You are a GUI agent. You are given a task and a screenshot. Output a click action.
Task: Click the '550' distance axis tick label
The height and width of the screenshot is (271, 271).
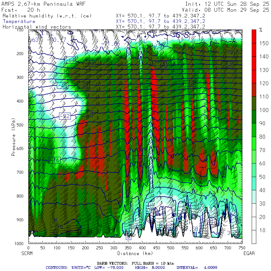point(185,248)
